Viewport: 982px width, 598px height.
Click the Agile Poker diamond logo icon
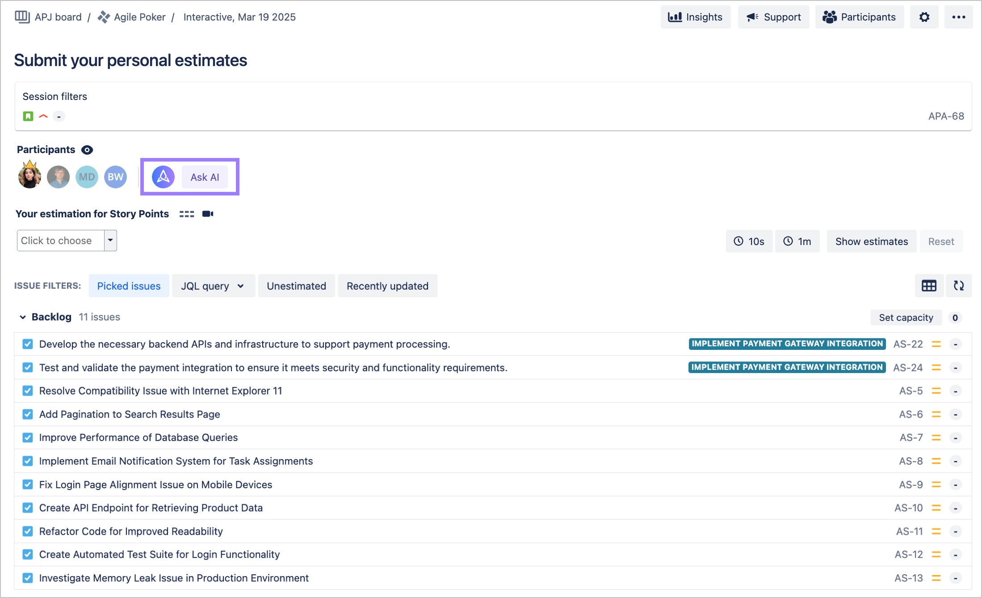click(104, 17)
